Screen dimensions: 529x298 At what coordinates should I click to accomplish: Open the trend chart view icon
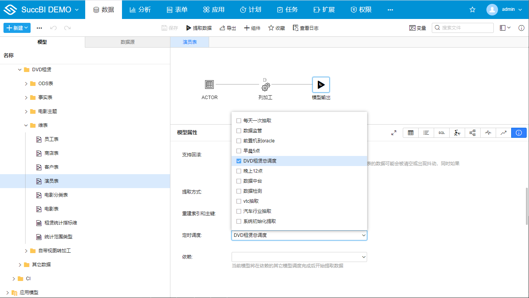point(503,133)
